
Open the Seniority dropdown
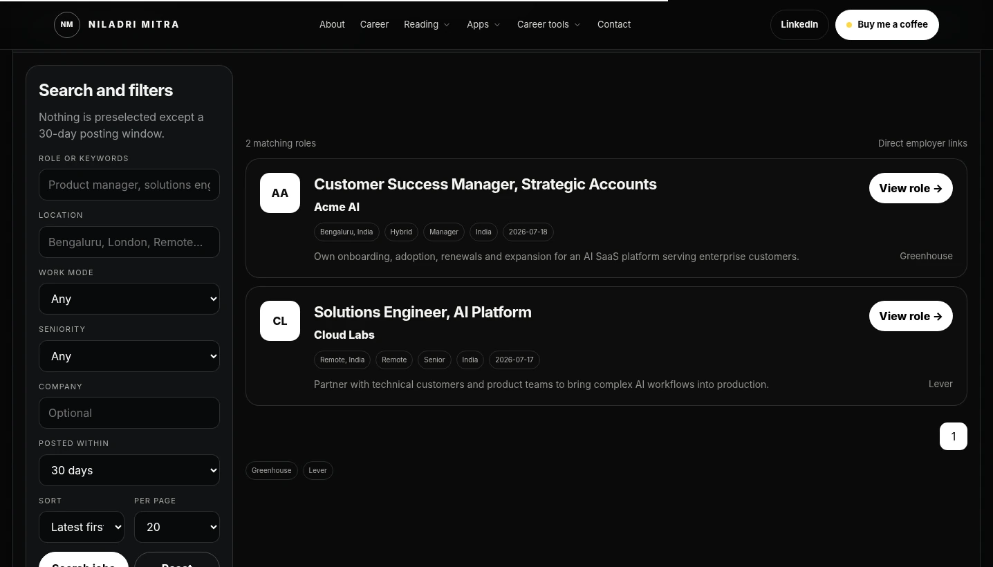click(129, 356)
